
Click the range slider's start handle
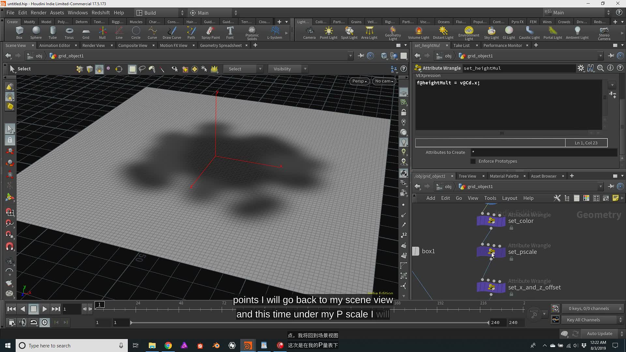pyautogui.click(x=131, y=322)
